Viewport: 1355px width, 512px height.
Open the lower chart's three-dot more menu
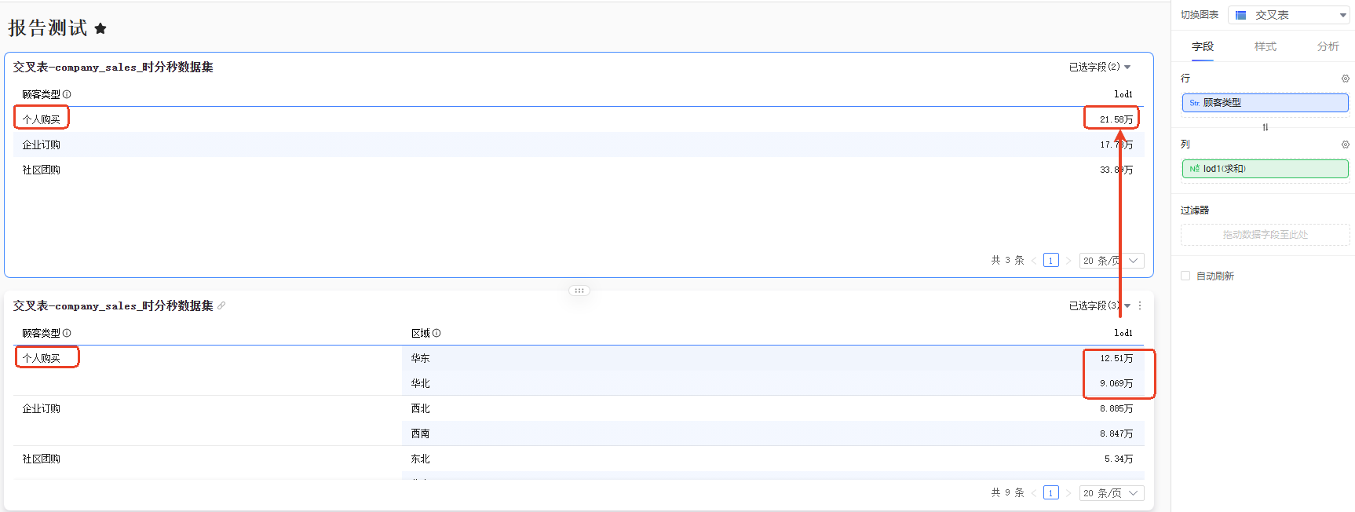(1140, 305)
